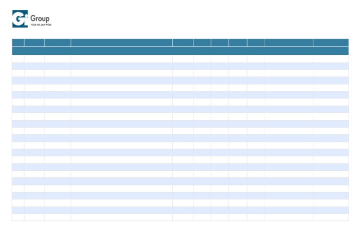Click the "YOUR JOB, OUR WORK" tagline
This screenshot has height=252, width=356.
[x=41, y=25]
